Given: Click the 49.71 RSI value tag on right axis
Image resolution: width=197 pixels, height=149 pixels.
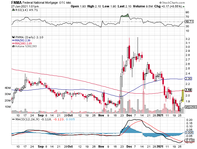Looking at the screenshot, I should click(x=189, y=21).
